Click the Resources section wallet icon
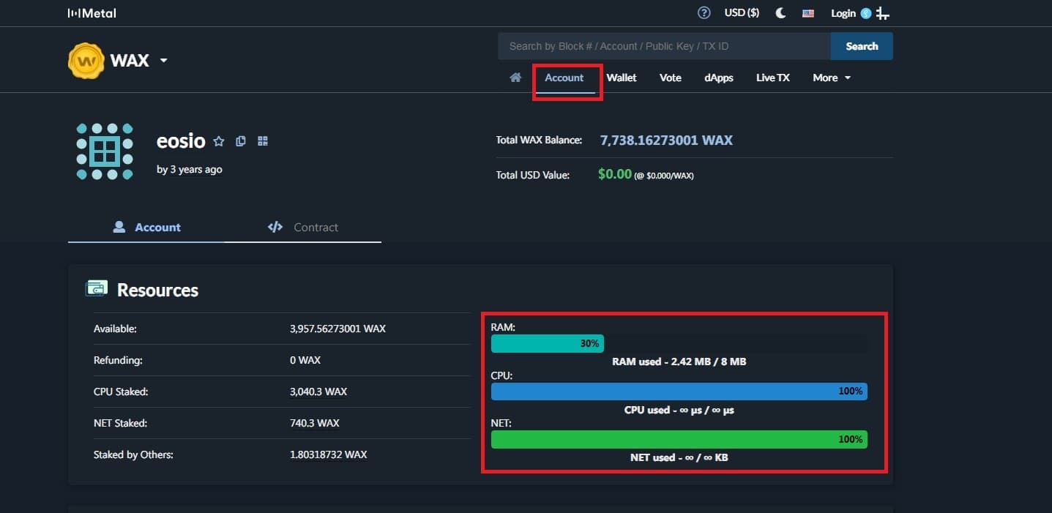The height and width of the screenshot is (513, 1052). click(97, 289)
